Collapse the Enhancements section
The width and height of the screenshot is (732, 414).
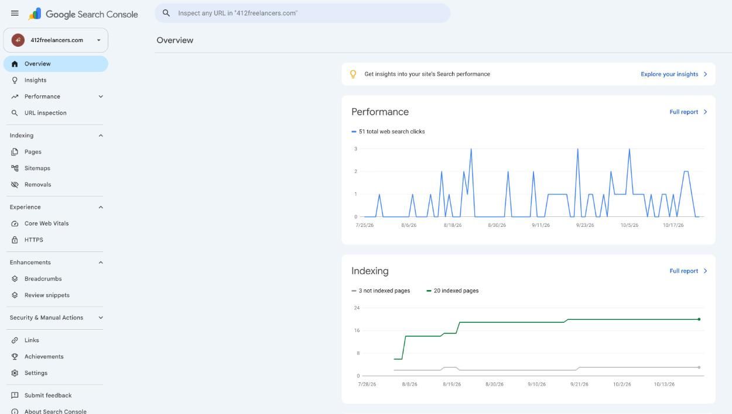click(x=101, y=263)
